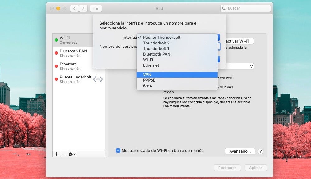Add a new network service with plus icon

56,154
